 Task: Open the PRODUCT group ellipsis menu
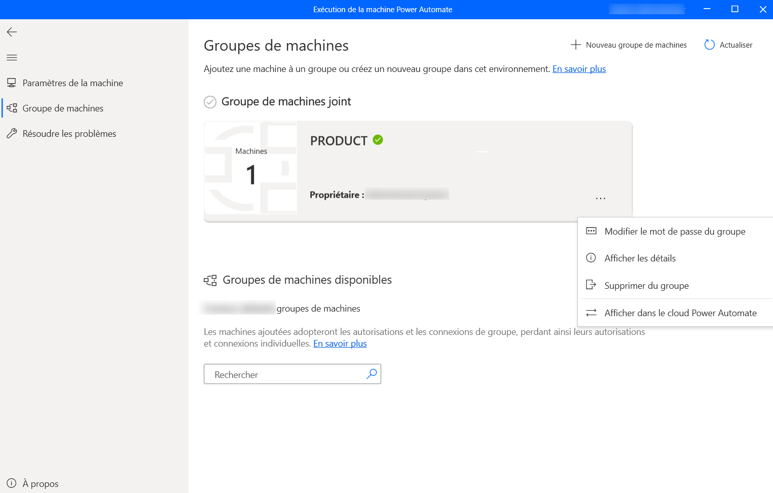600,198
